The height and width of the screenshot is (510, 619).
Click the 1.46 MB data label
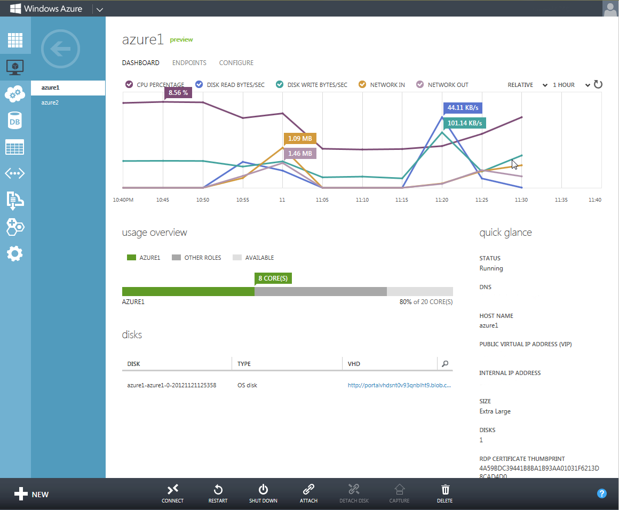(300, 154)
